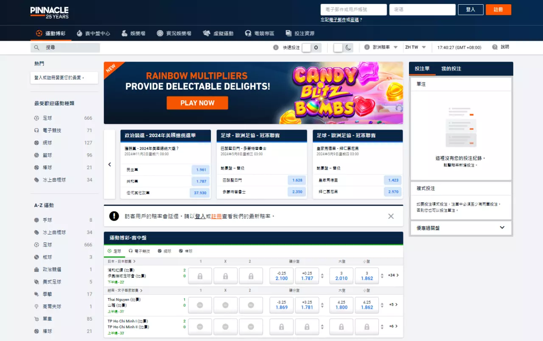Screen dimensions: 543x341
Task: Click the 1.961 odds for 民主黨
Action: point(201,169)
